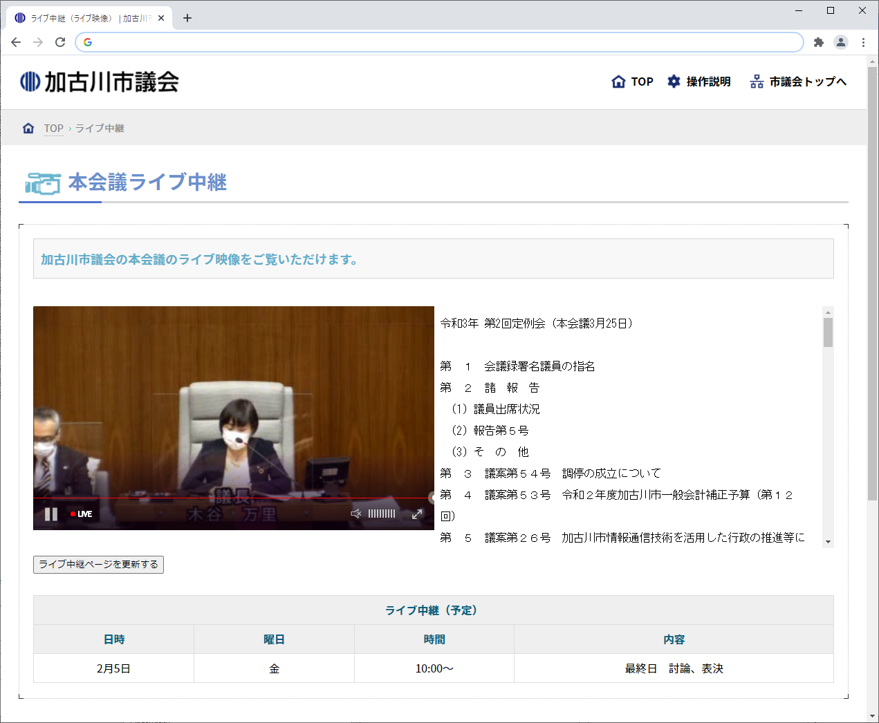Click the 曜日 column header
Image resolution: width=879 pixels, height=723 pixels.
pos(274,639)
